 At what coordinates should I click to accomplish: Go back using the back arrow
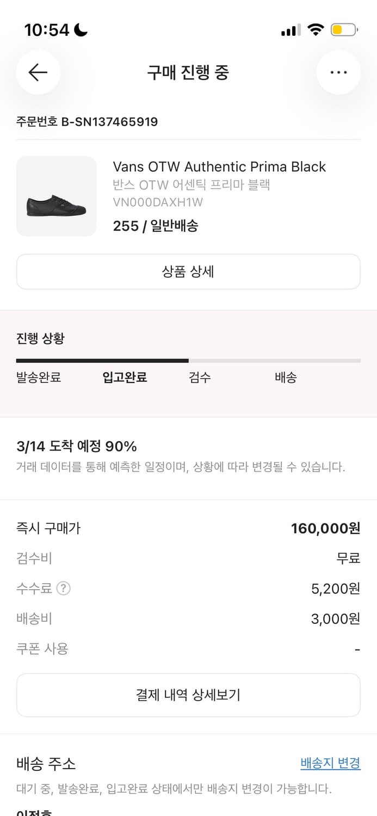pos(38,72)
